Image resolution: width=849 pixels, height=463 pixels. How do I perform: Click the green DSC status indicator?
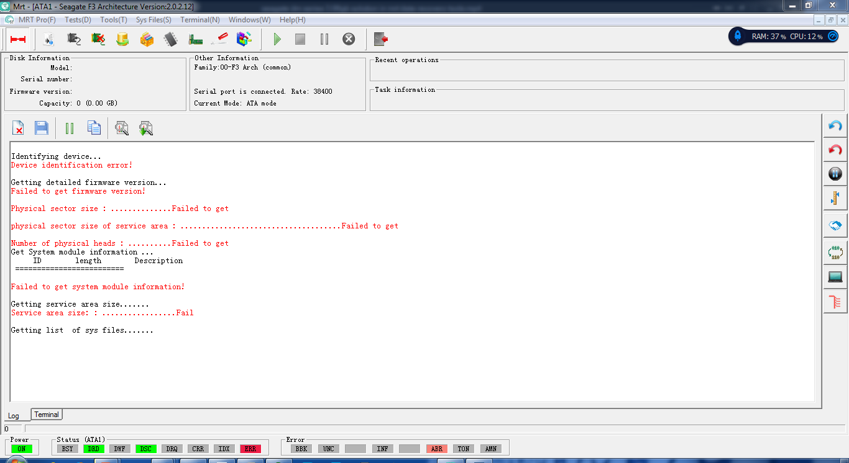pos(145,449)
